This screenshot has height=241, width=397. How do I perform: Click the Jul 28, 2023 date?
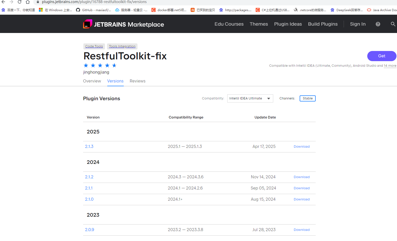pos(264,230)
